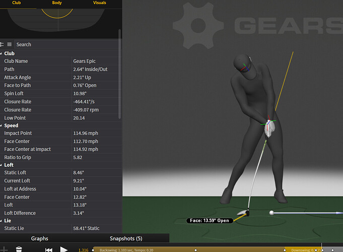This screenshot has height=252, width=343.
Task: Select the Path row label
Action: (x=9, y=69)
